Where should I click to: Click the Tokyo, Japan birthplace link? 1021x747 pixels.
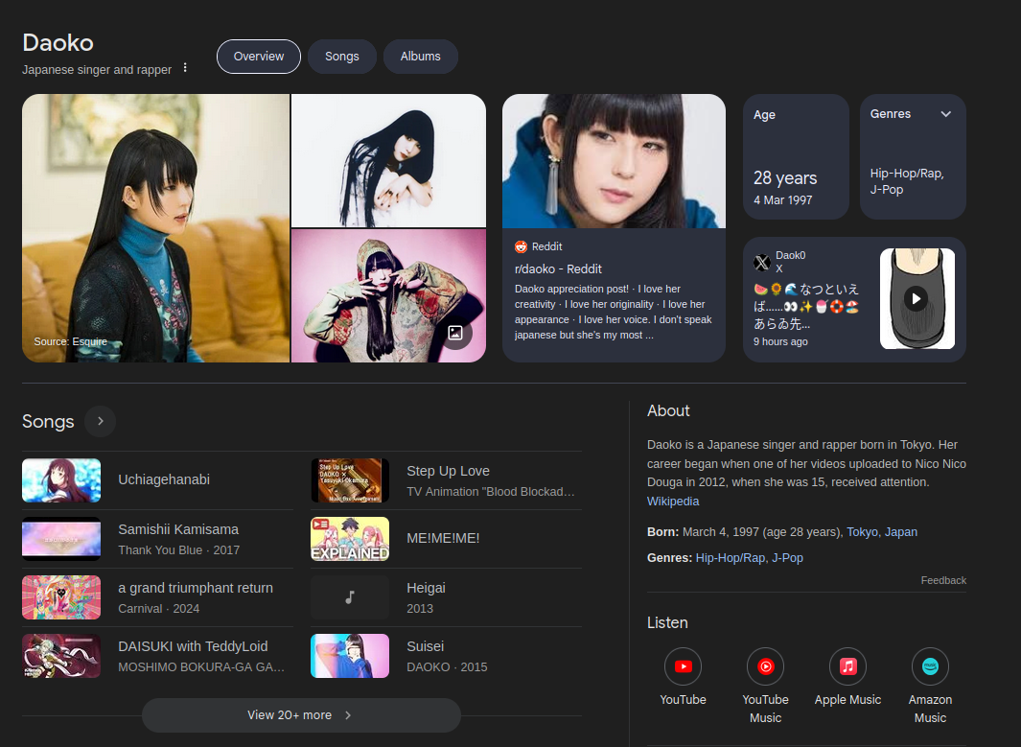[882, 532]
